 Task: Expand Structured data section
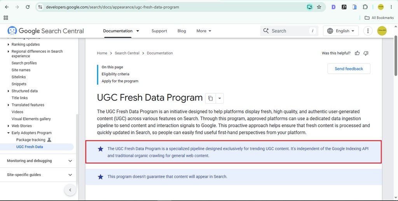click(x=9, y=91)
